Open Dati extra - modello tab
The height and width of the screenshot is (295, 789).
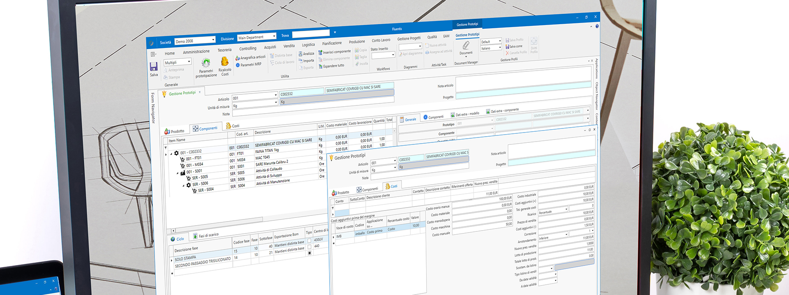465,114
